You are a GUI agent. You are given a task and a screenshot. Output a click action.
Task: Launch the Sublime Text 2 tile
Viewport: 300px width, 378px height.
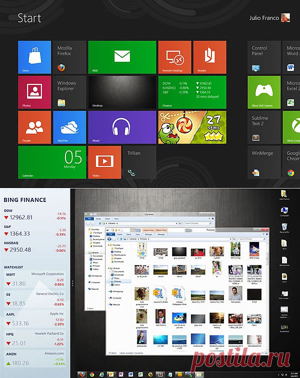click(264, 127)
